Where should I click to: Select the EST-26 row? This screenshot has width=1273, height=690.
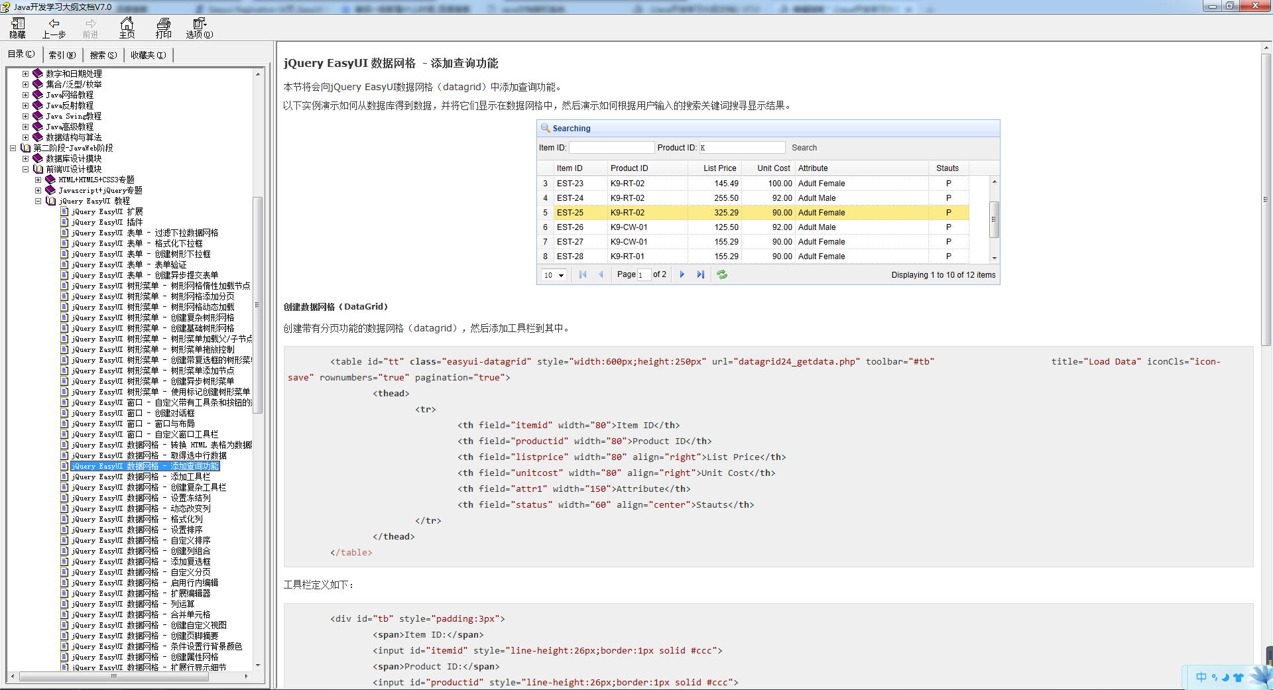point(753,227)
